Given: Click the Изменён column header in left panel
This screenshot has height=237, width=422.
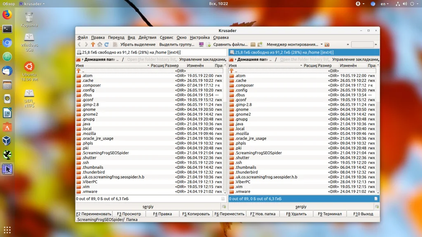Looking at the screenshot, I should click(195, 65).
